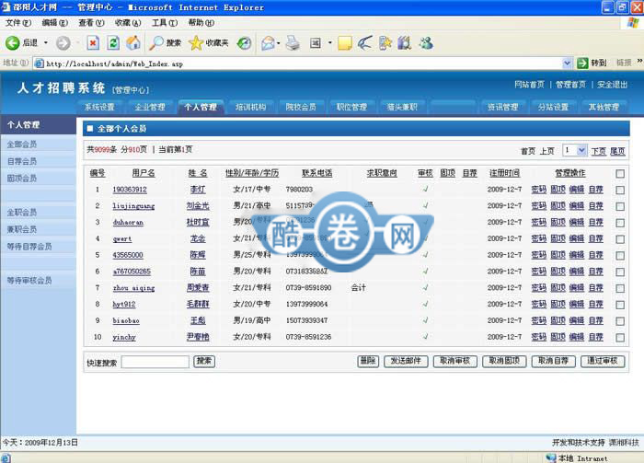Open the 安全退出 link
This screenshot has height=463, width=644.
(612, 85)
